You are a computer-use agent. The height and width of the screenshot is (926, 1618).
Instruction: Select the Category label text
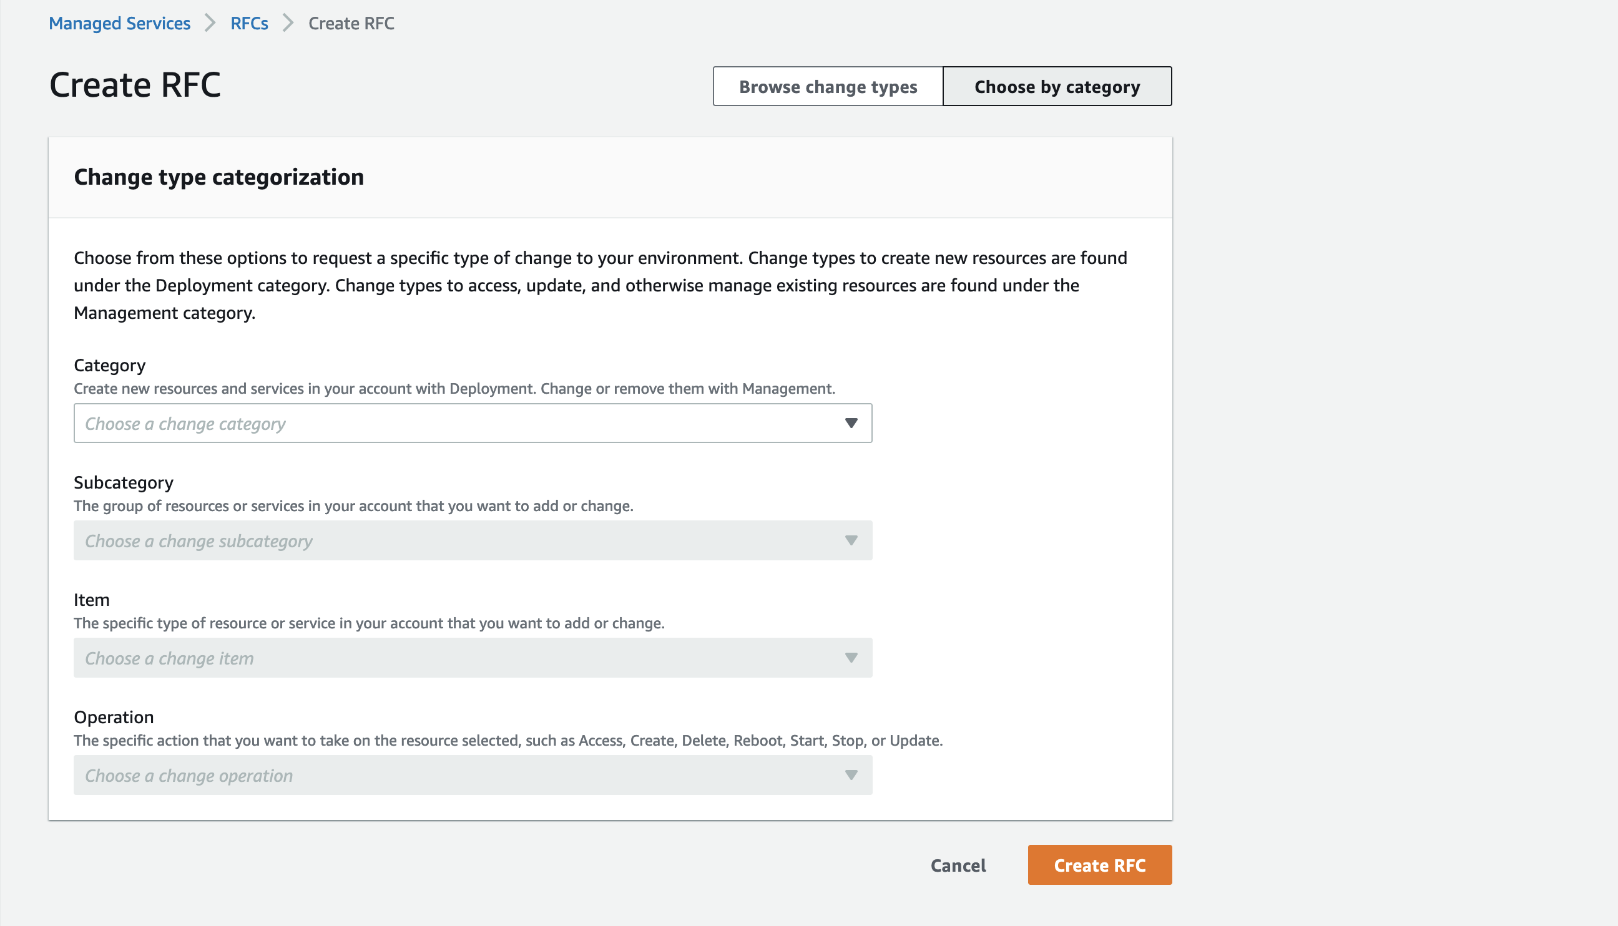point(109,364)
